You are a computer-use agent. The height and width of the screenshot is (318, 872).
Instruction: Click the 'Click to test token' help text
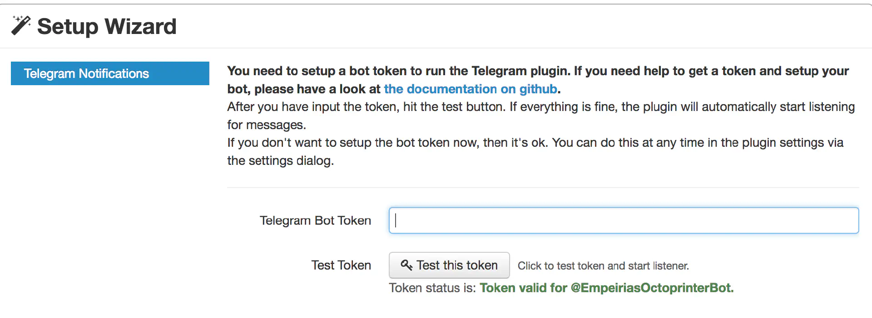[603, 266]
